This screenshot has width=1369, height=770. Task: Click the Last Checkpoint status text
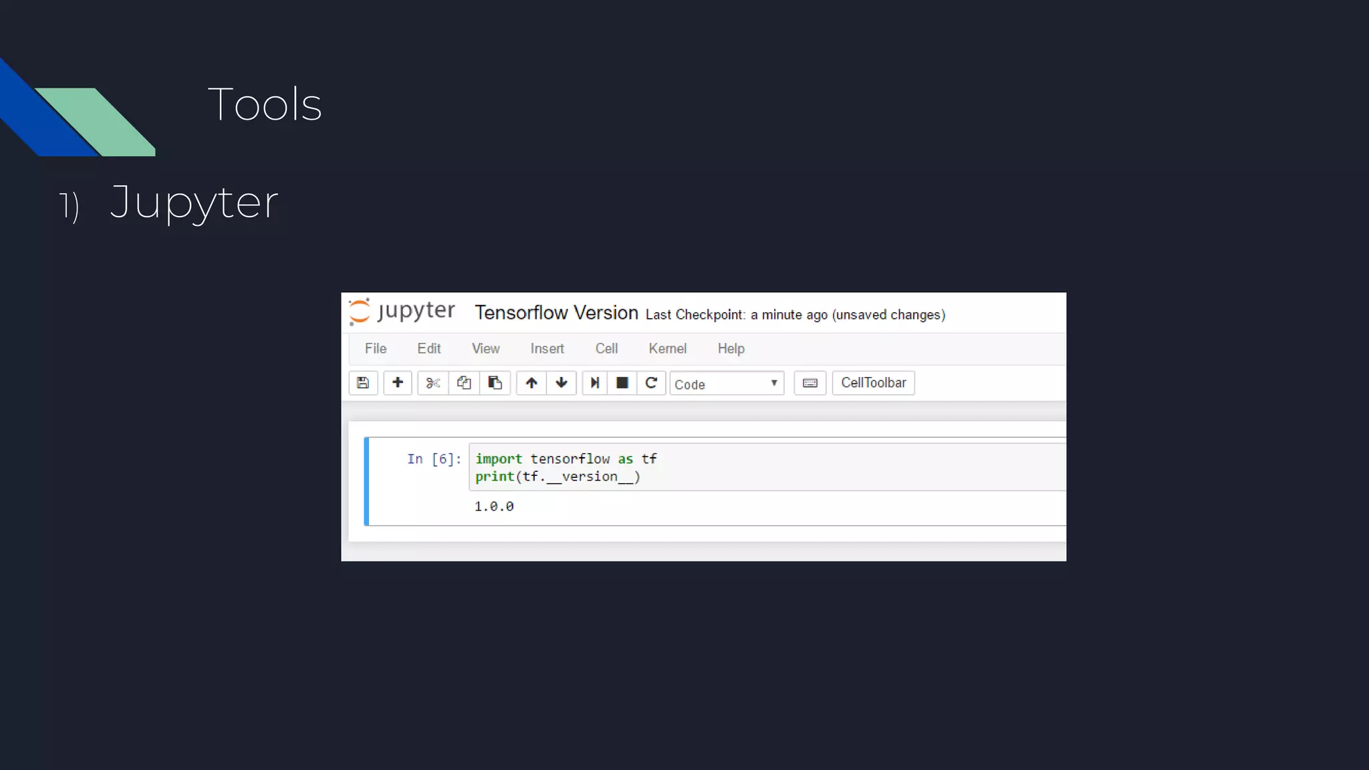point(795,315)
